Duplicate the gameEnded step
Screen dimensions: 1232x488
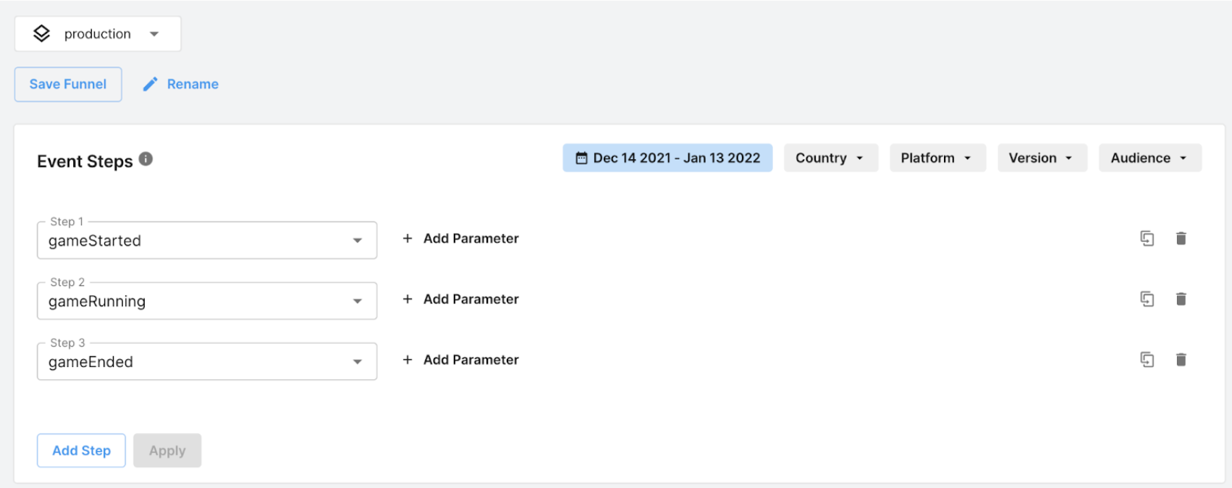coord(1147,360)
